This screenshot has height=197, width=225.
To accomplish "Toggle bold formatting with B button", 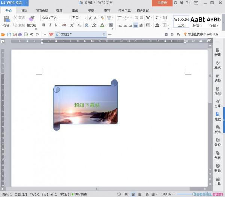I will (43, 25).
